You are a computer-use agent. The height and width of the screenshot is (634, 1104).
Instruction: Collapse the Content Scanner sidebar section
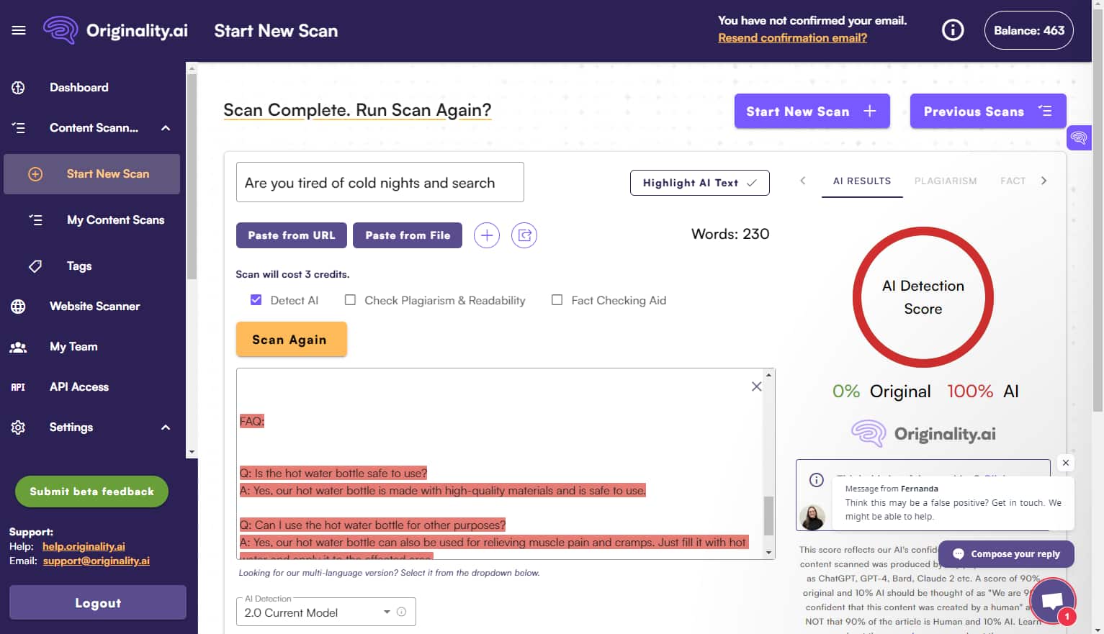[x=166, y=128]
